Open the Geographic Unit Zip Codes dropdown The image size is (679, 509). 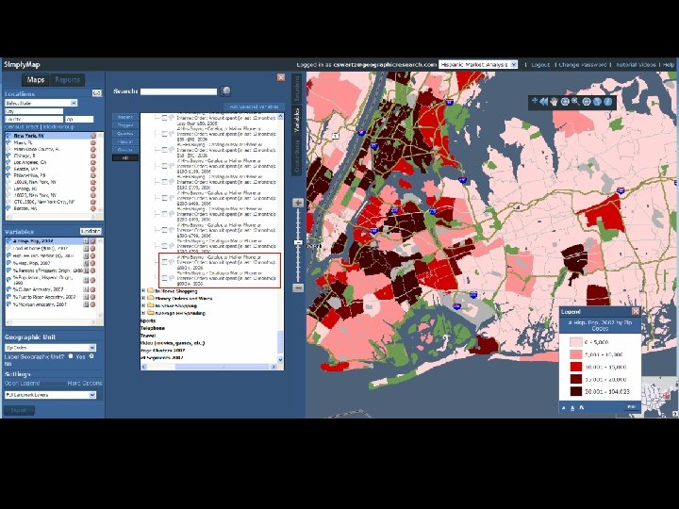click(x=50, y=348)
